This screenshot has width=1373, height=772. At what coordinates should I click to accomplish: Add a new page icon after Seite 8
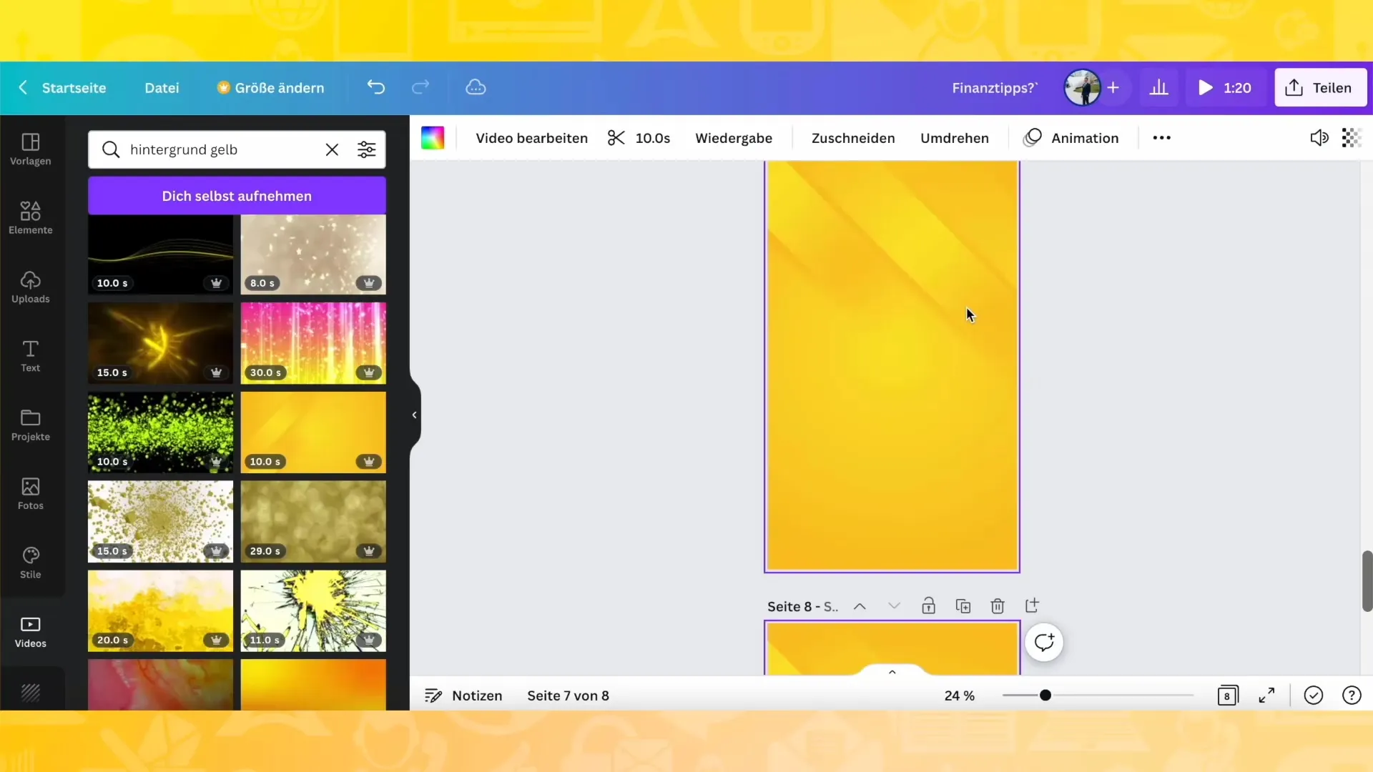[x=1032, y=605]
